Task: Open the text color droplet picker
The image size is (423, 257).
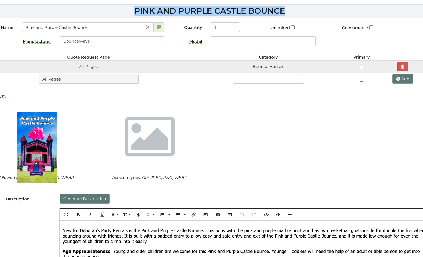Action: pos(138,215)
